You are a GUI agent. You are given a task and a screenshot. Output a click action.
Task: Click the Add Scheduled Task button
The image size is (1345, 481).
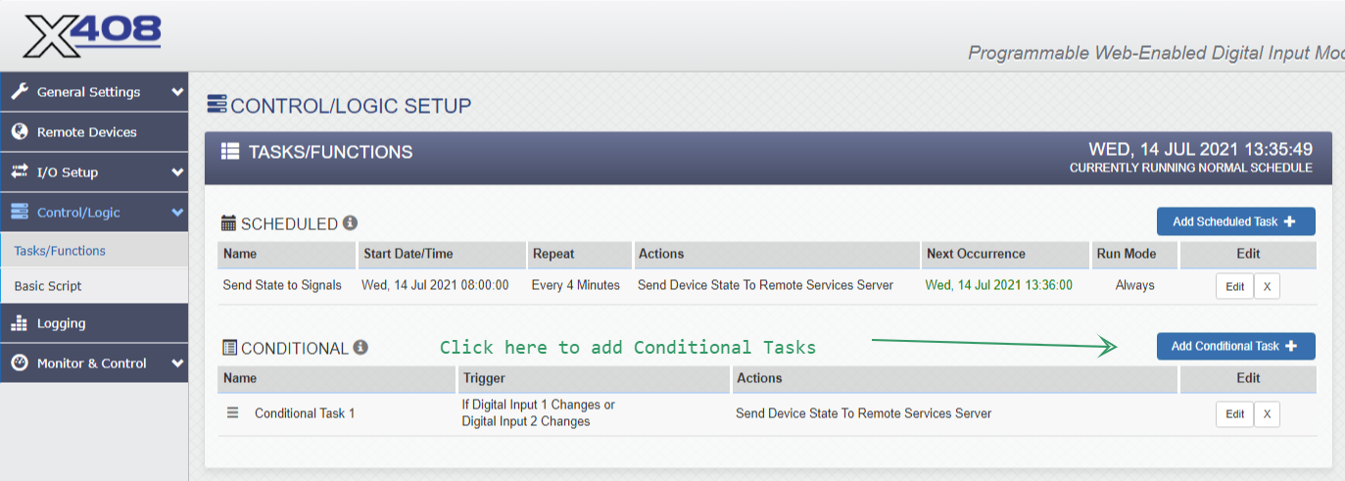1235,221
